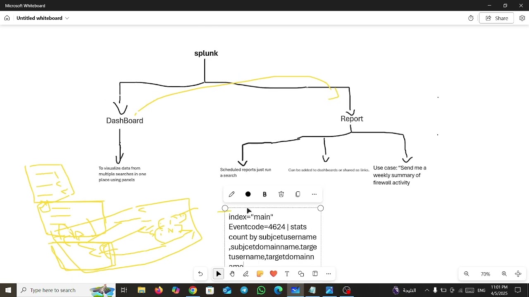Open whiteboard Settings gear
This screenshot has height=297, width=529.
point(522,18)
